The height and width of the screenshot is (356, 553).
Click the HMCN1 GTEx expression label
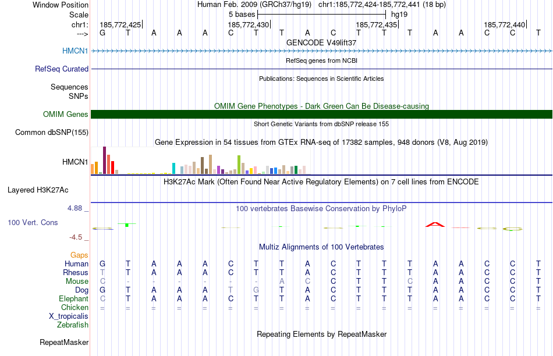(75, 162)
